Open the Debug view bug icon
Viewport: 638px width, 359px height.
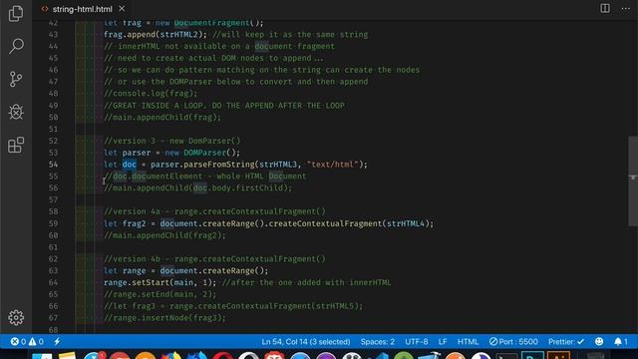click(16, 112)
